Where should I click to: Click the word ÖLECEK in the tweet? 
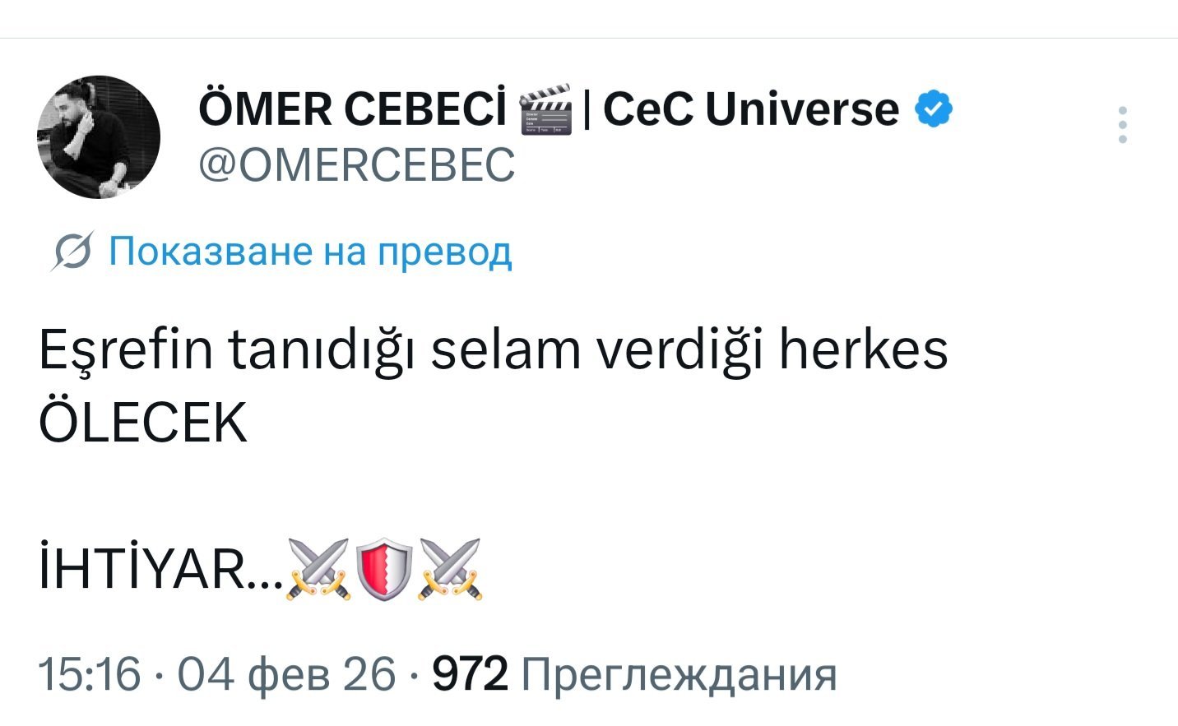point(143,423)
